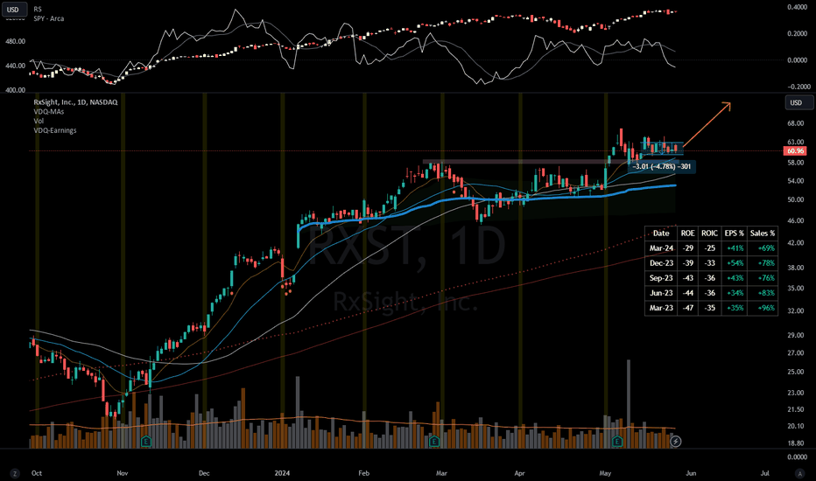Open the USD currency selector on the RxSight price pane
Viewport: 816px width, 481px height.
tap(798, 102)
